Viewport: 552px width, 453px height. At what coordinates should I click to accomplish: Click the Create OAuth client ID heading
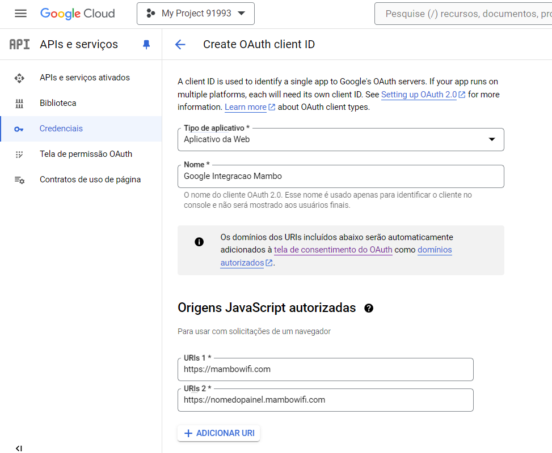[259, 44]
